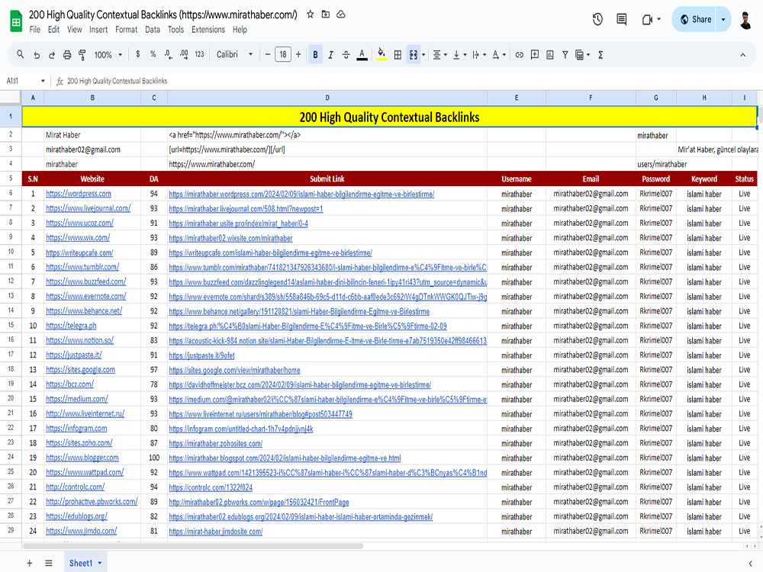
Task: Open the Insert menu
Action: pos(98,30)
